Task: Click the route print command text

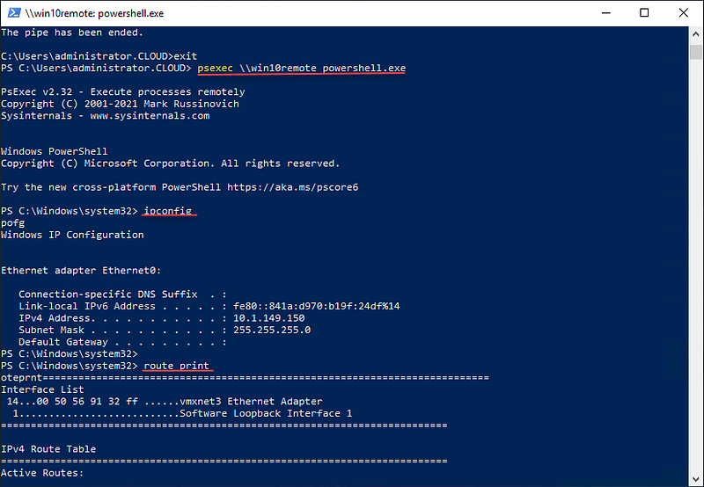Action: click(x=177, y=365)
